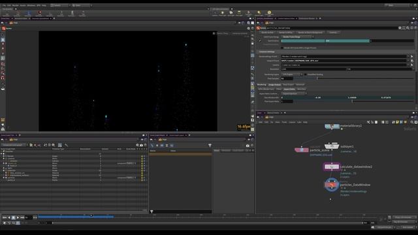Select the materiallibrary1 node

[332, 126]
